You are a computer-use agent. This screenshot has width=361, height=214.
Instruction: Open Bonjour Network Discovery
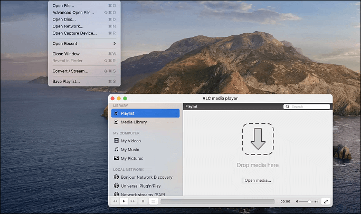coord(146,177)
